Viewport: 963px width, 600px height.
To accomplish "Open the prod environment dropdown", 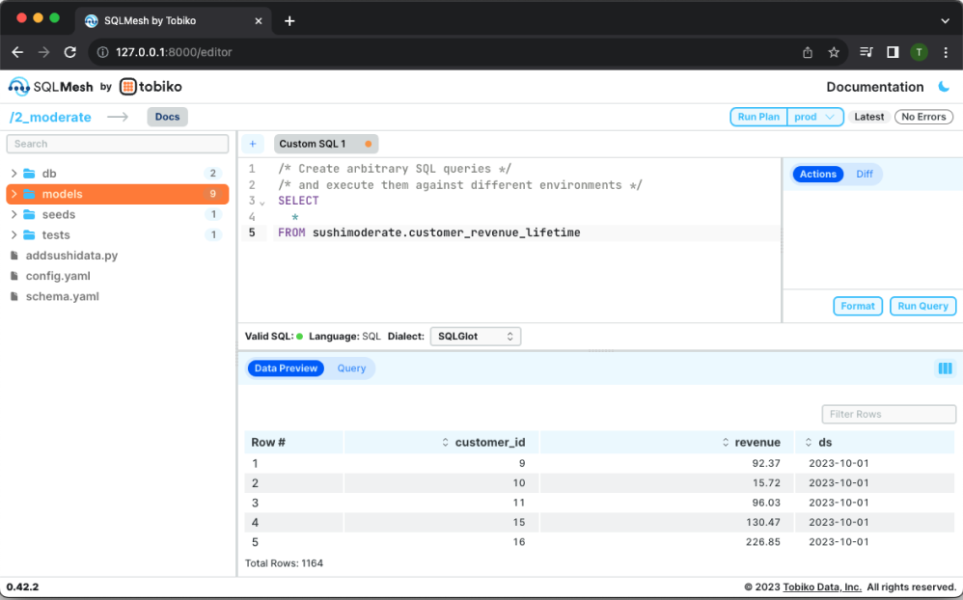I will click(x=815, y=117).
